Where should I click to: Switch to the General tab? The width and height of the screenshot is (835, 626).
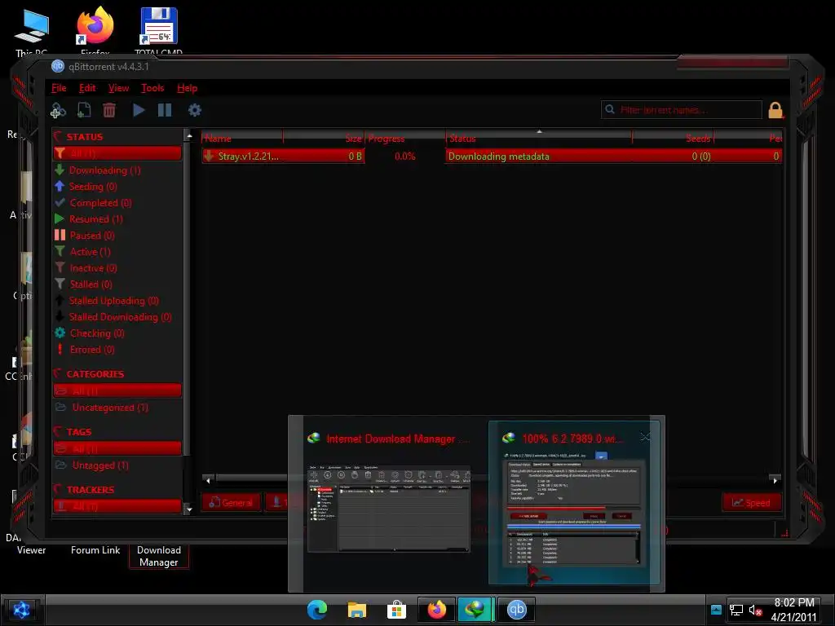pos(232,502)
